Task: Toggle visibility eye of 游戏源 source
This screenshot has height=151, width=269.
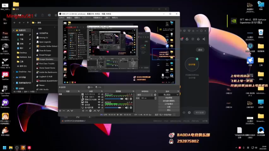Action: click(x=99, y=105)
